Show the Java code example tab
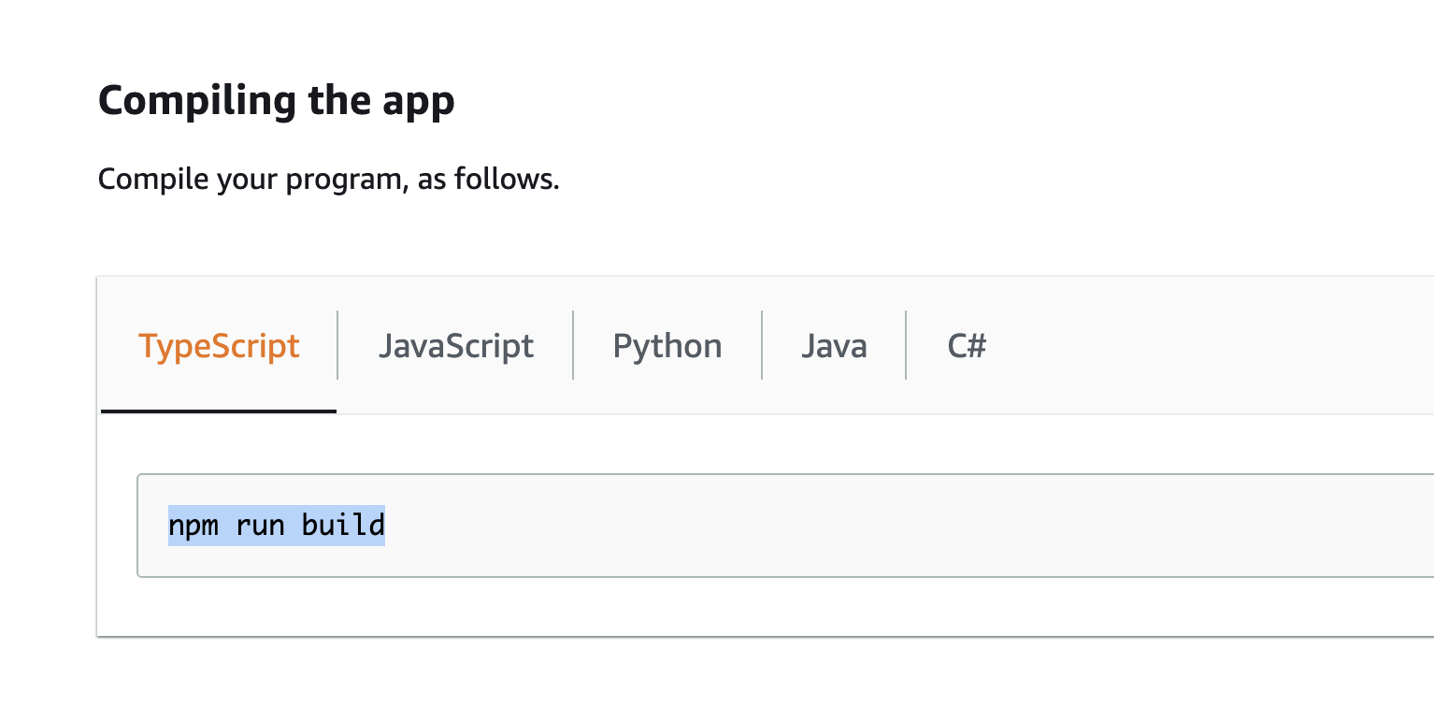 pyautogui.click(x=834, y=346)
